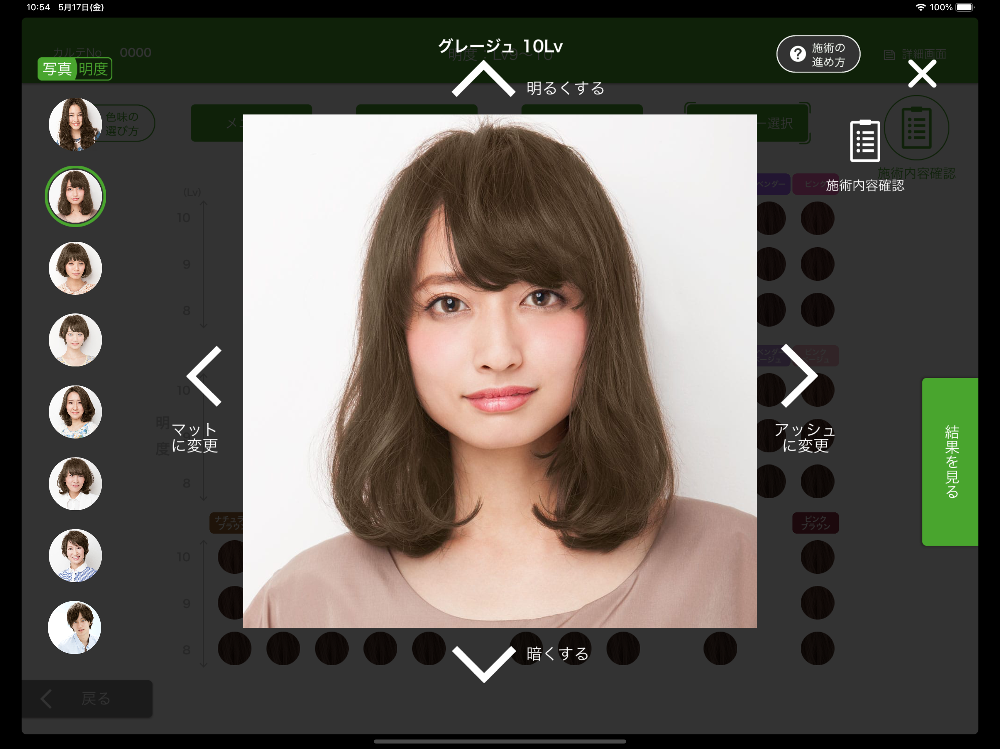The image size is (1000, 749).
Task: Switch to 写真 mode in toggle
Action: [x=57, y=69]
